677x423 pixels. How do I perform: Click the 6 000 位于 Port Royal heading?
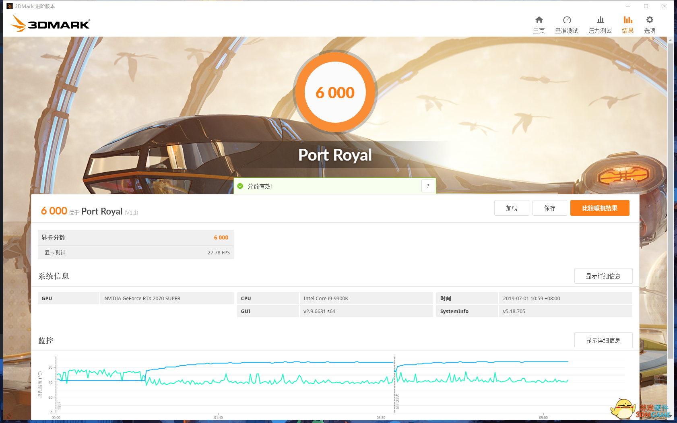click(89, 211)
